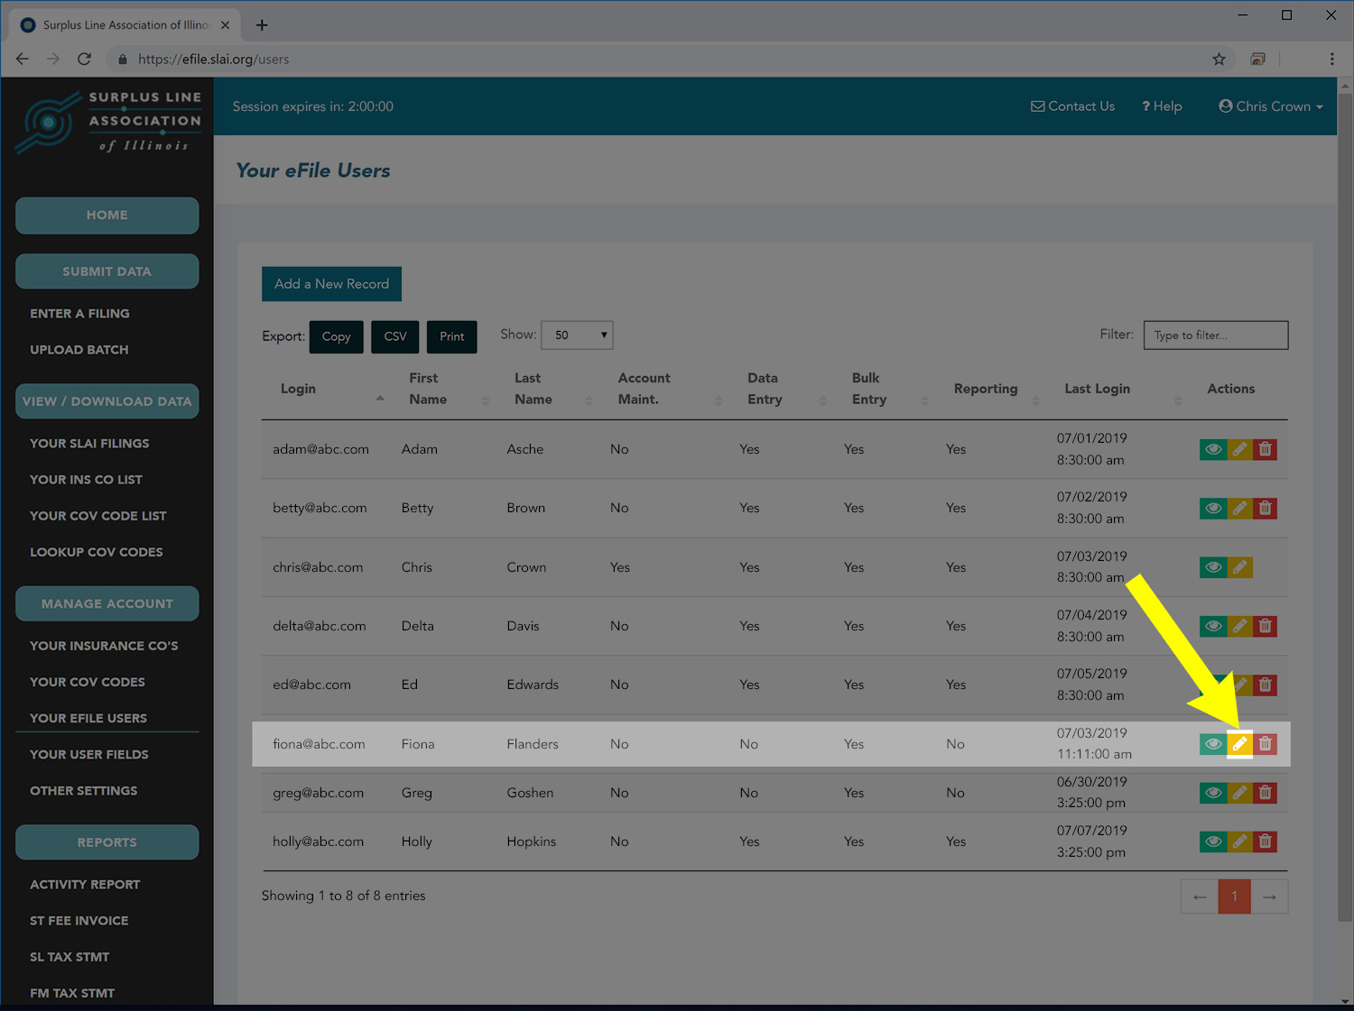Viewport: 1354px width, 1011px height.
Task: Click inside the Type to filter field
Action: click(1215, 335)
